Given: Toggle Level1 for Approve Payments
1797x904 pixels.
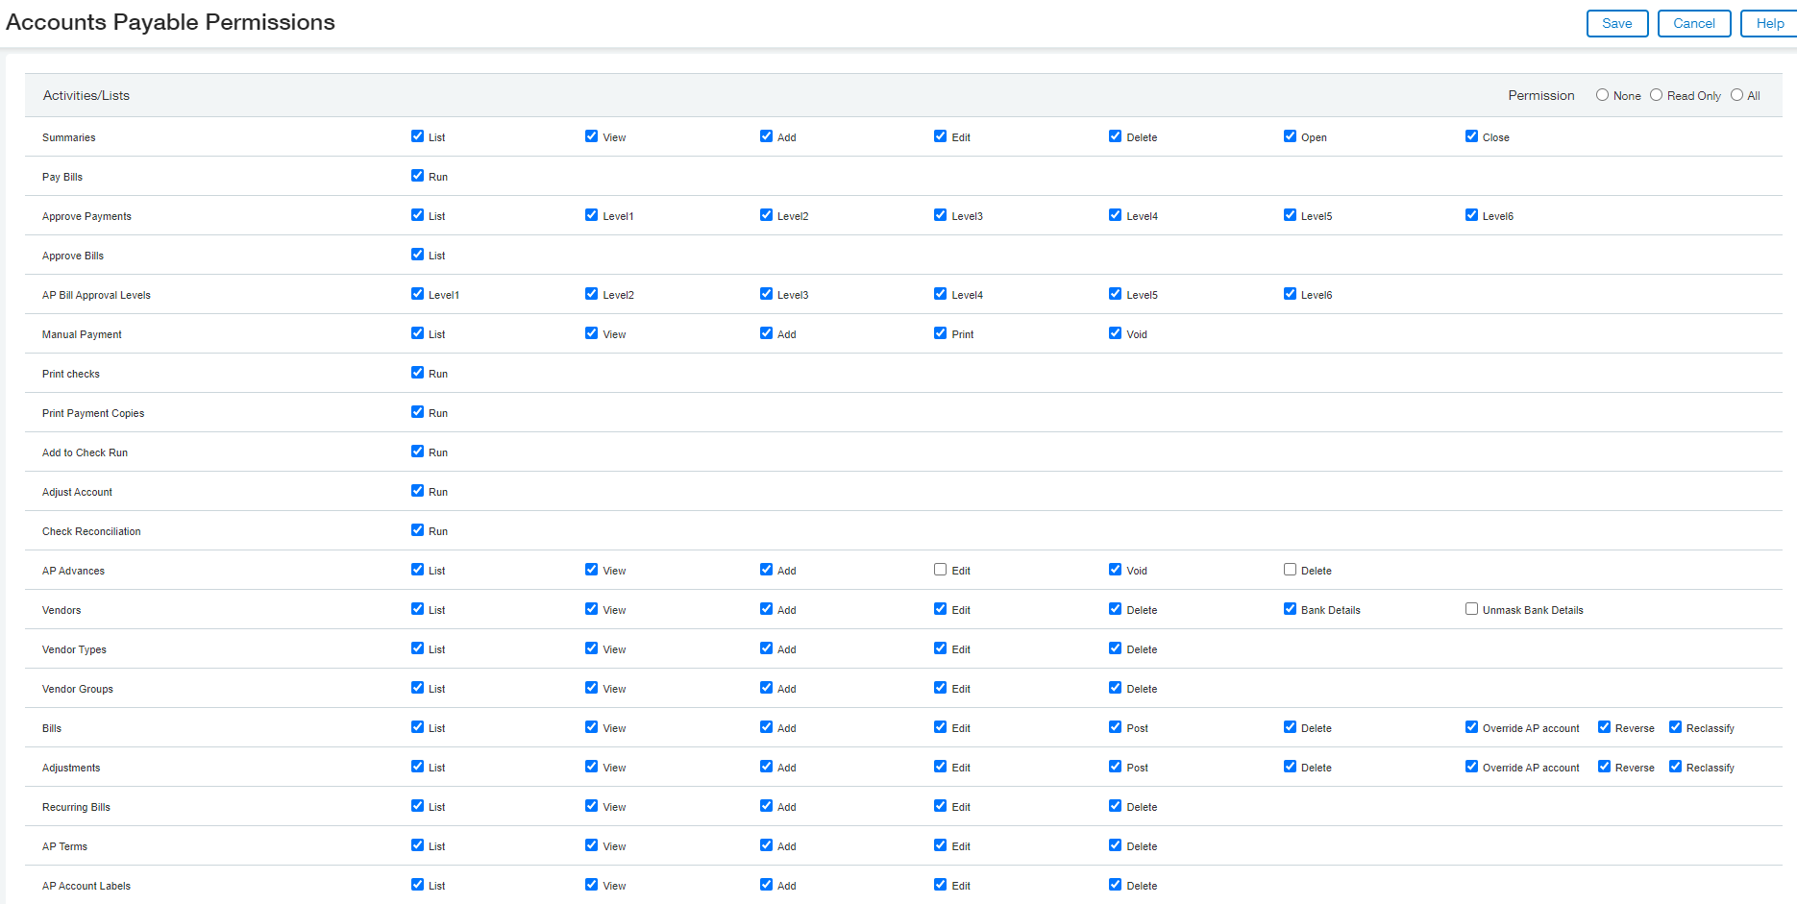Looking at the screenshot, I should [x=591, y=215].
